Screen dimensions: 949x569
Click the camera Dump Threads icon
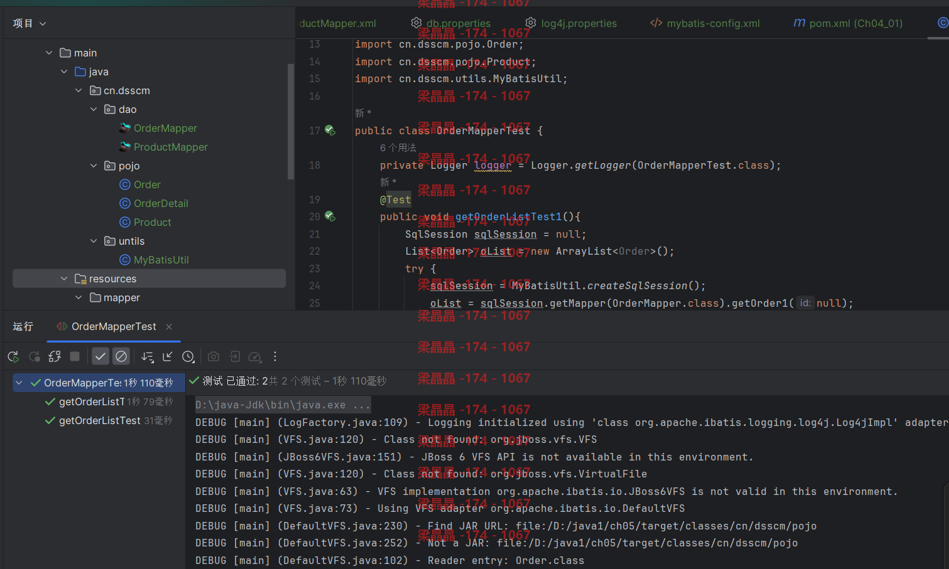click(x=214, y=356)
